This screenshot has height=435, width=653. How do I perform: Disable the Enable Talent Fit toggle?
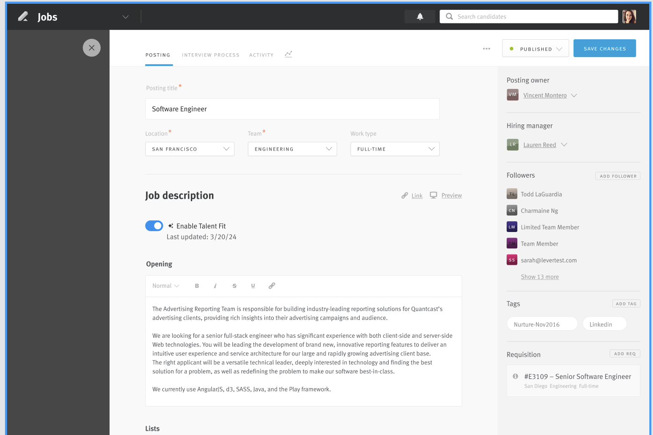[x=154, y=226]
